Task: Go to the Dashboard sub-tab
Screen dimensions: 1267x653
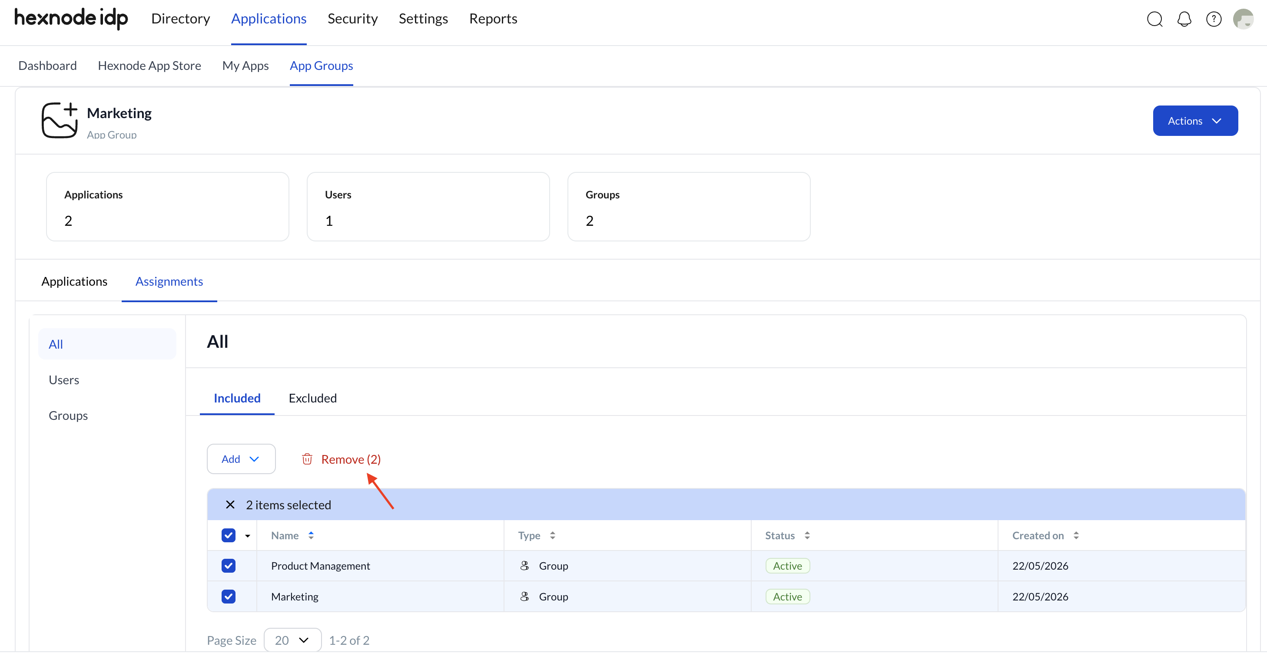Action: 47,66
